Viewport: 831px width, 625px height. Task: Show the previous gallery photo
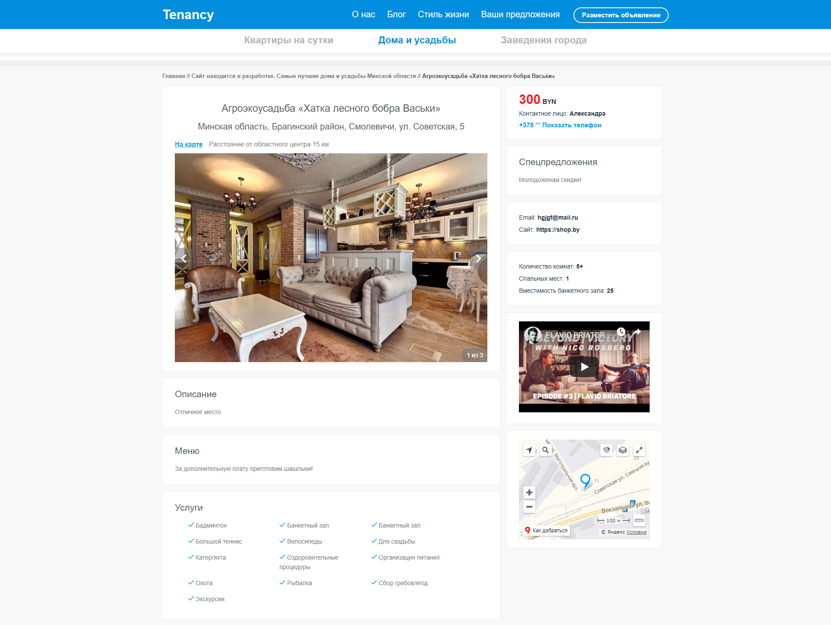click(184, 259)
